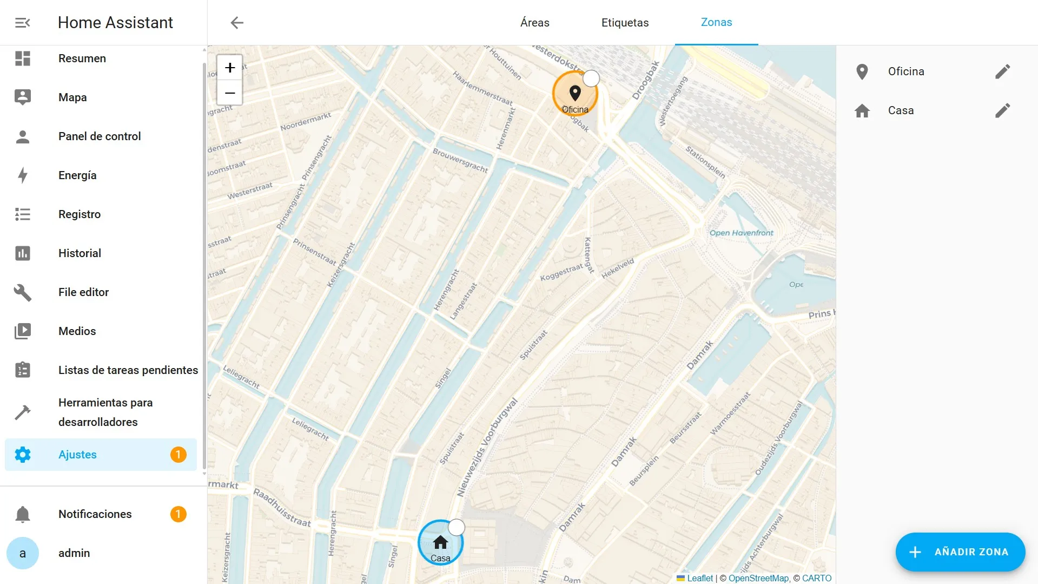1038x584 pixels.
Task: Click the sidebar vertical scrollbar
Action: pos(204,265)
